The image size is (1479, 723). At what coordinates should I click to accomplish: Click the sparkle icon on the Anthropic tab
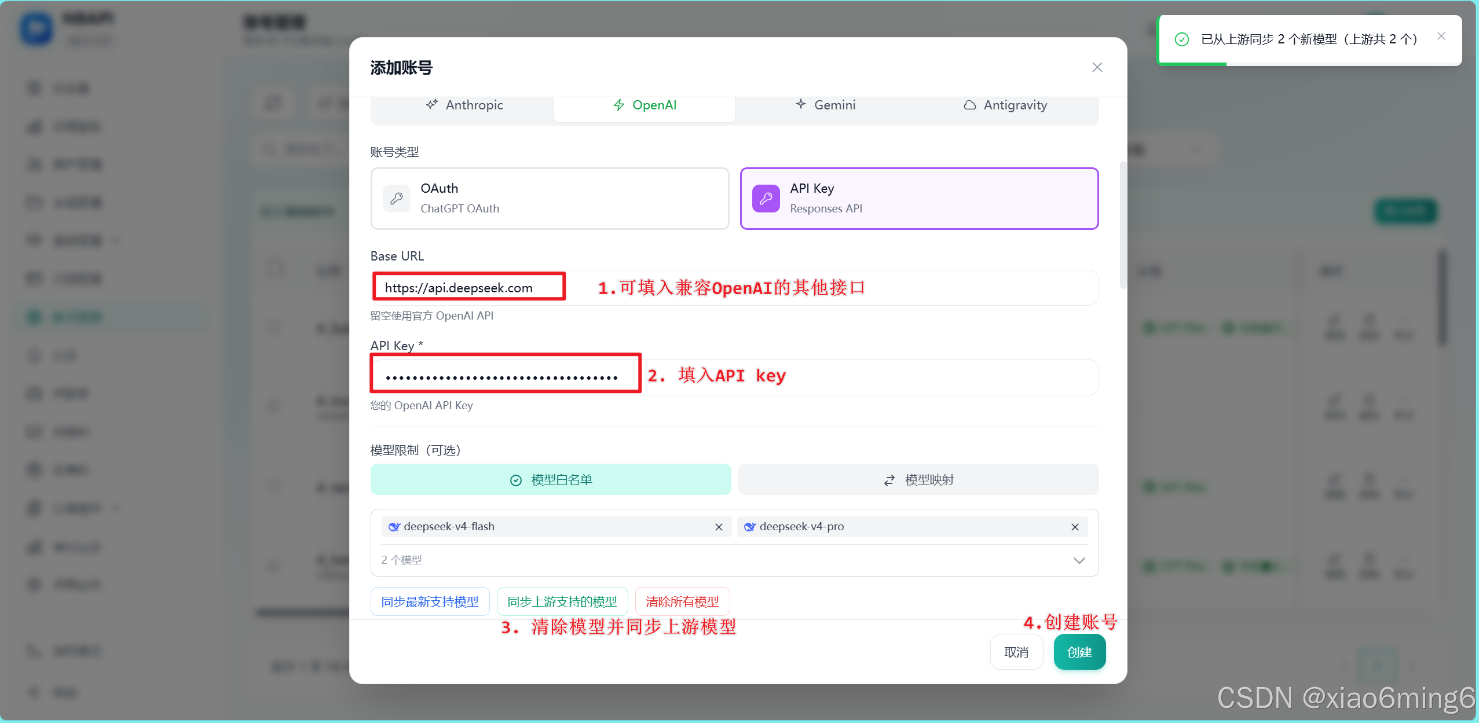(x=431, y=104)
